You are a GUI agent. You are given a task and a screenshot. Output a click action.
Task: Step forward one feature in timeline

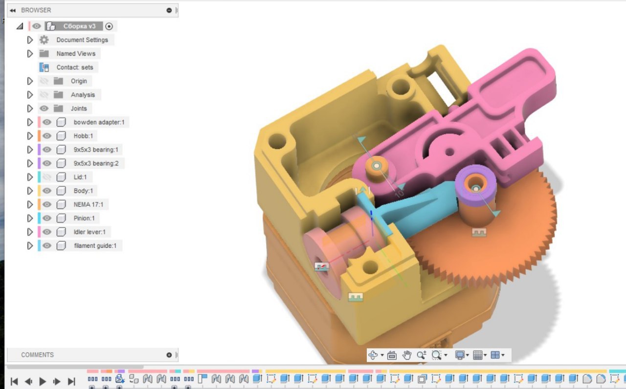(57, 381)
